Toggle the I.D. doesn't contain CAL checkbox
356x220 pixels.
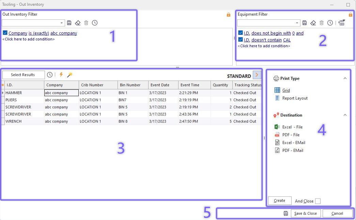coord(241,40)
